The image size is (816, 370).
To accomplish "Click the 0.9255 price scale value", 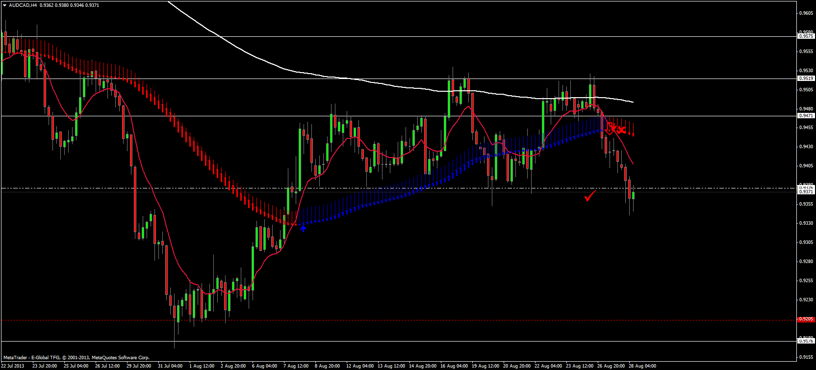I will coord(806,281).
